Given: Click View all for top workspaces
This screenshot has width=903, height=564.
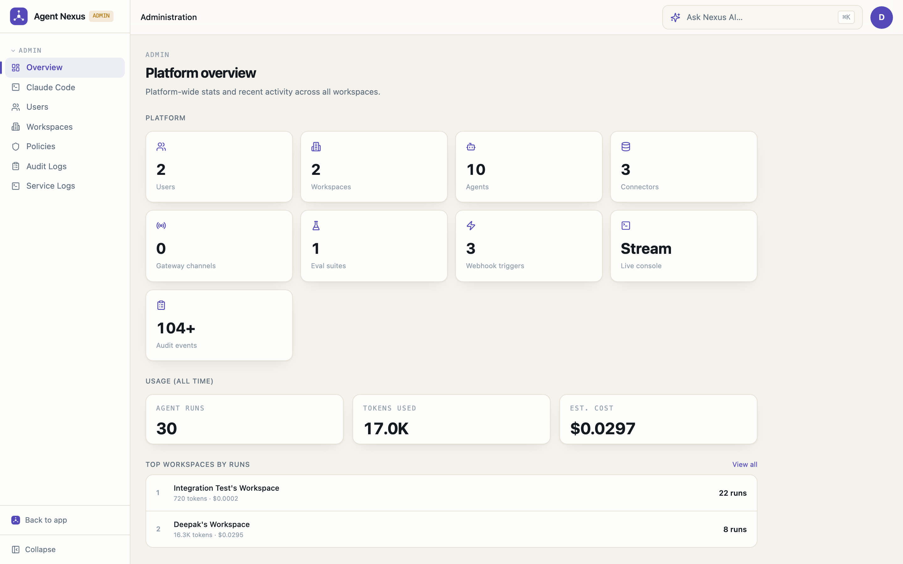Looking at the screenshot, I should point(744,464).
